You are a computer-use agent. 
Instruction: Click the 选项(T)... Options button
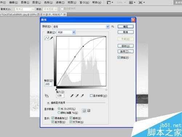(x=126, y=52)
